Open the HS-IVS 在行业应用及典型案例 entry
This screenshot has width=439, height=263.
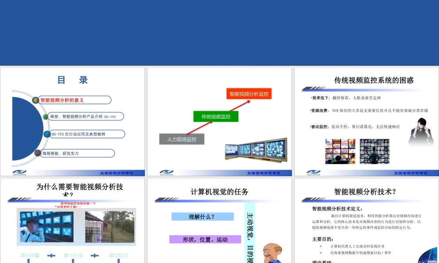click(x=87, y=134)
